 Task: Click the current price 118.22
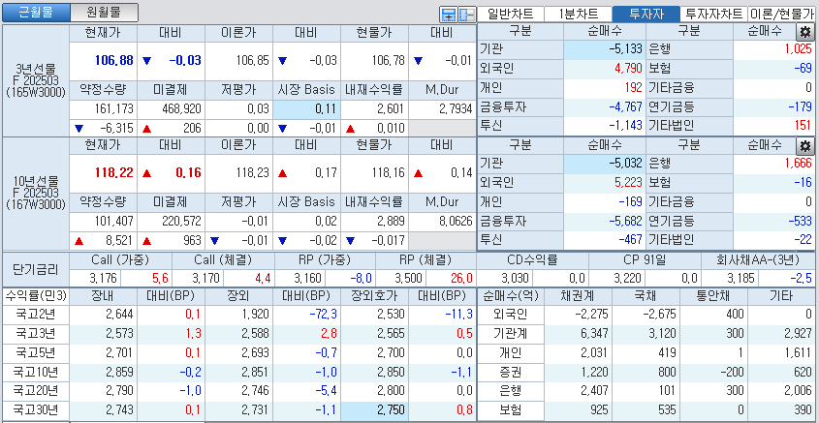coord(113,173)
